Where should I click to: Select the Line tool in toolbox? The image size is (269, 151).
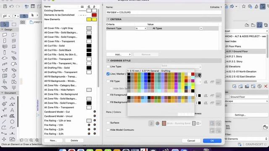point(4,122)
